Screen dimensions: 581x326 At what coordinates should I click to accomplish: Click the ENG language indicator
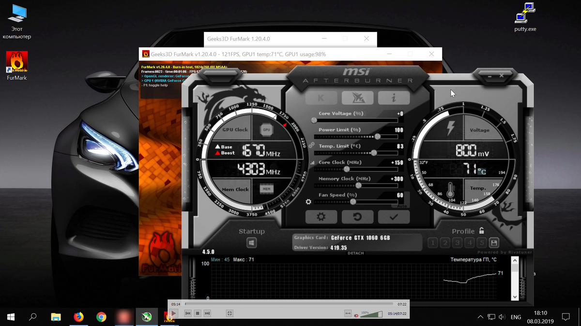click(516, 317)
